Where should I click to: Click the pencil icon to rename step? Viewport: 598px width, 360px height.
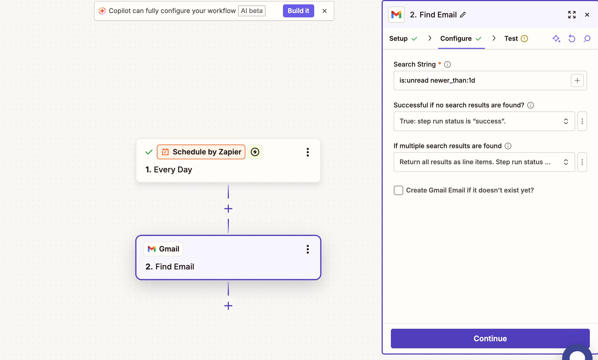pyautogui.click(x=463, y=15)
